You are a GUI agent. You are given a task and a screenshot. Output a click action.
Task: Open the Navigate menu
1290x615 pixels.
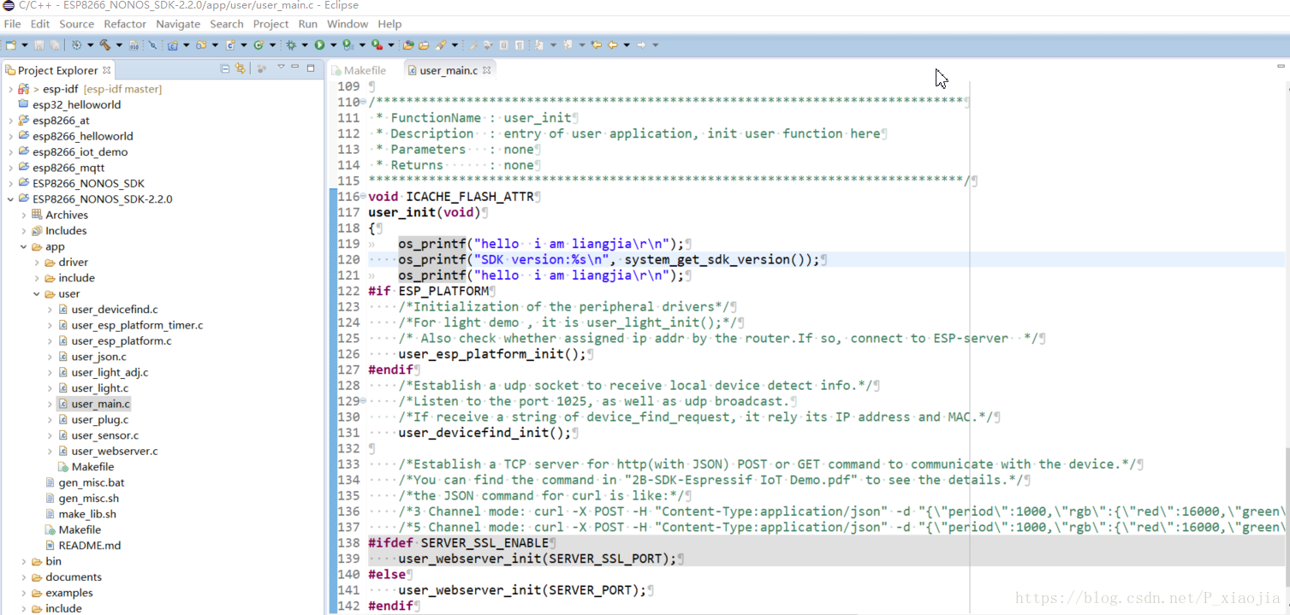coord(178,24)
